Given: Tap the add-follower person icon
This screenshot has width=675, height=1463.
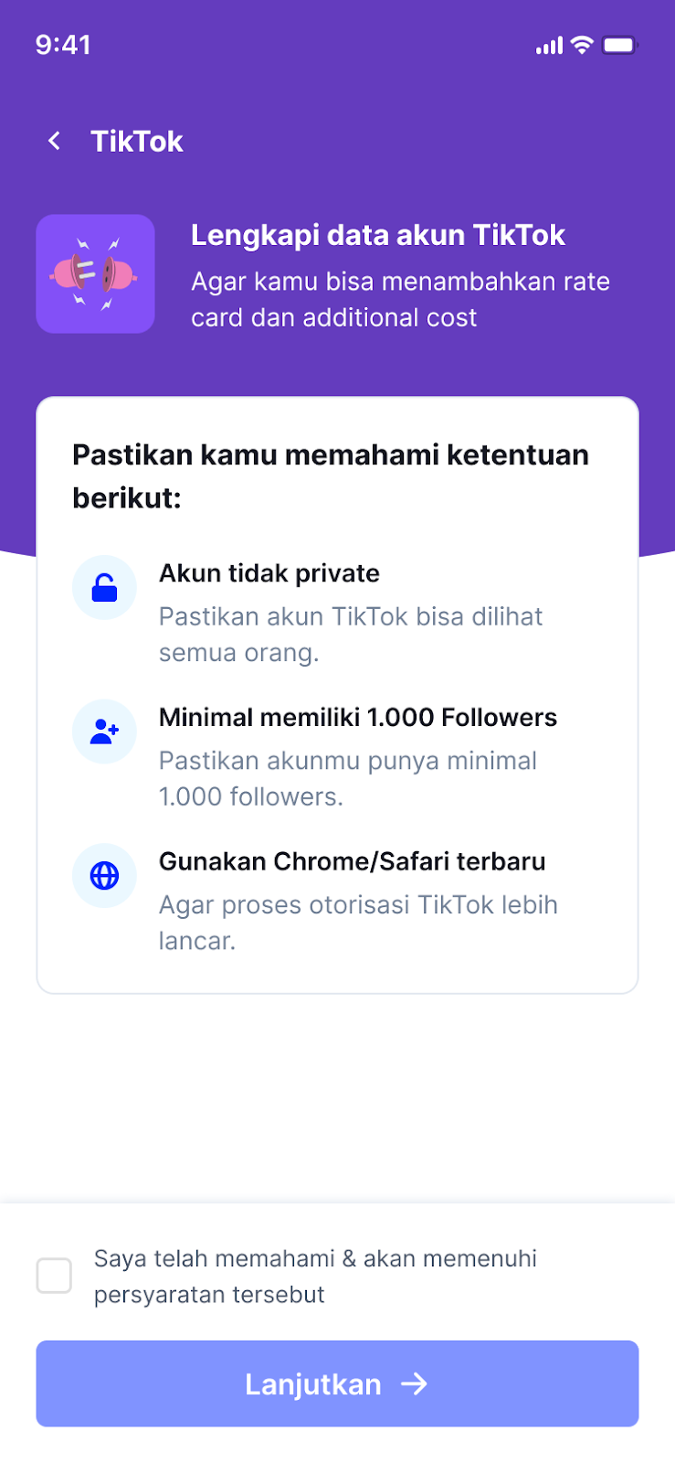Looking at the screenshot, I should [104, 731].
